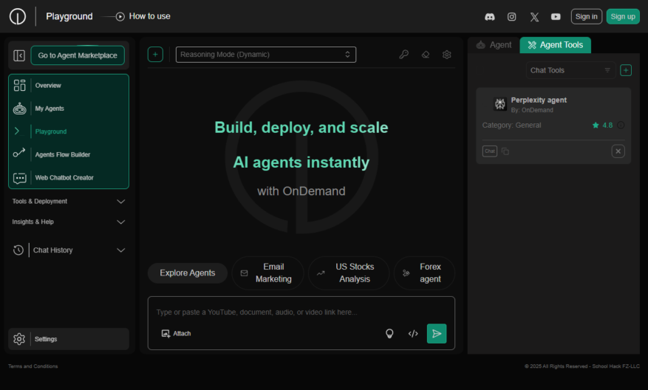The image size is (648, 390).
Task: Remove the Perplexity agent with X button
Action: click(x=618, y=151)
